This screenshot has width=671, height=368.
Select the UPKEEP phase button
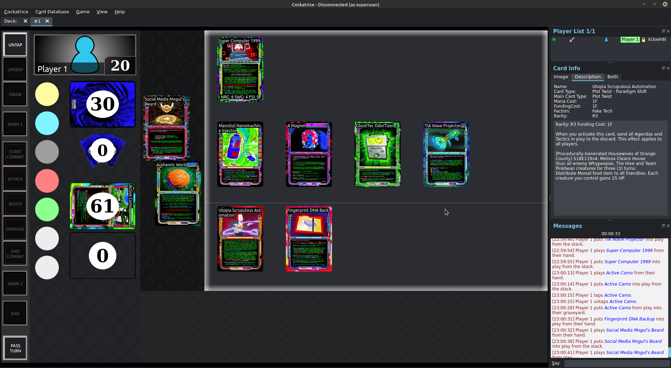pyautogui.click(x=15, y=70)
